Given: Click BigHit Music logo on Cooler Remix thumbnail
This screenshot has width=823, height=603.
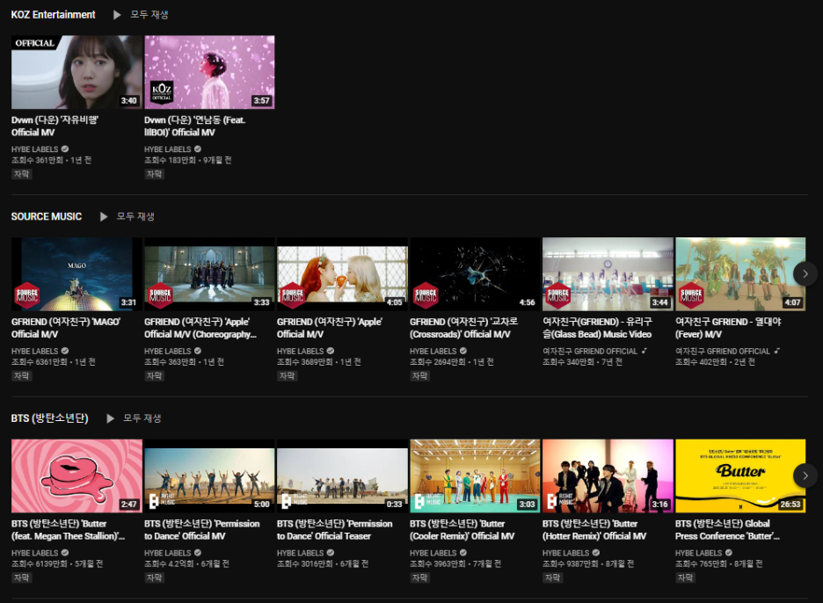Looking at the screenshot, I should [x=427, y=501].
